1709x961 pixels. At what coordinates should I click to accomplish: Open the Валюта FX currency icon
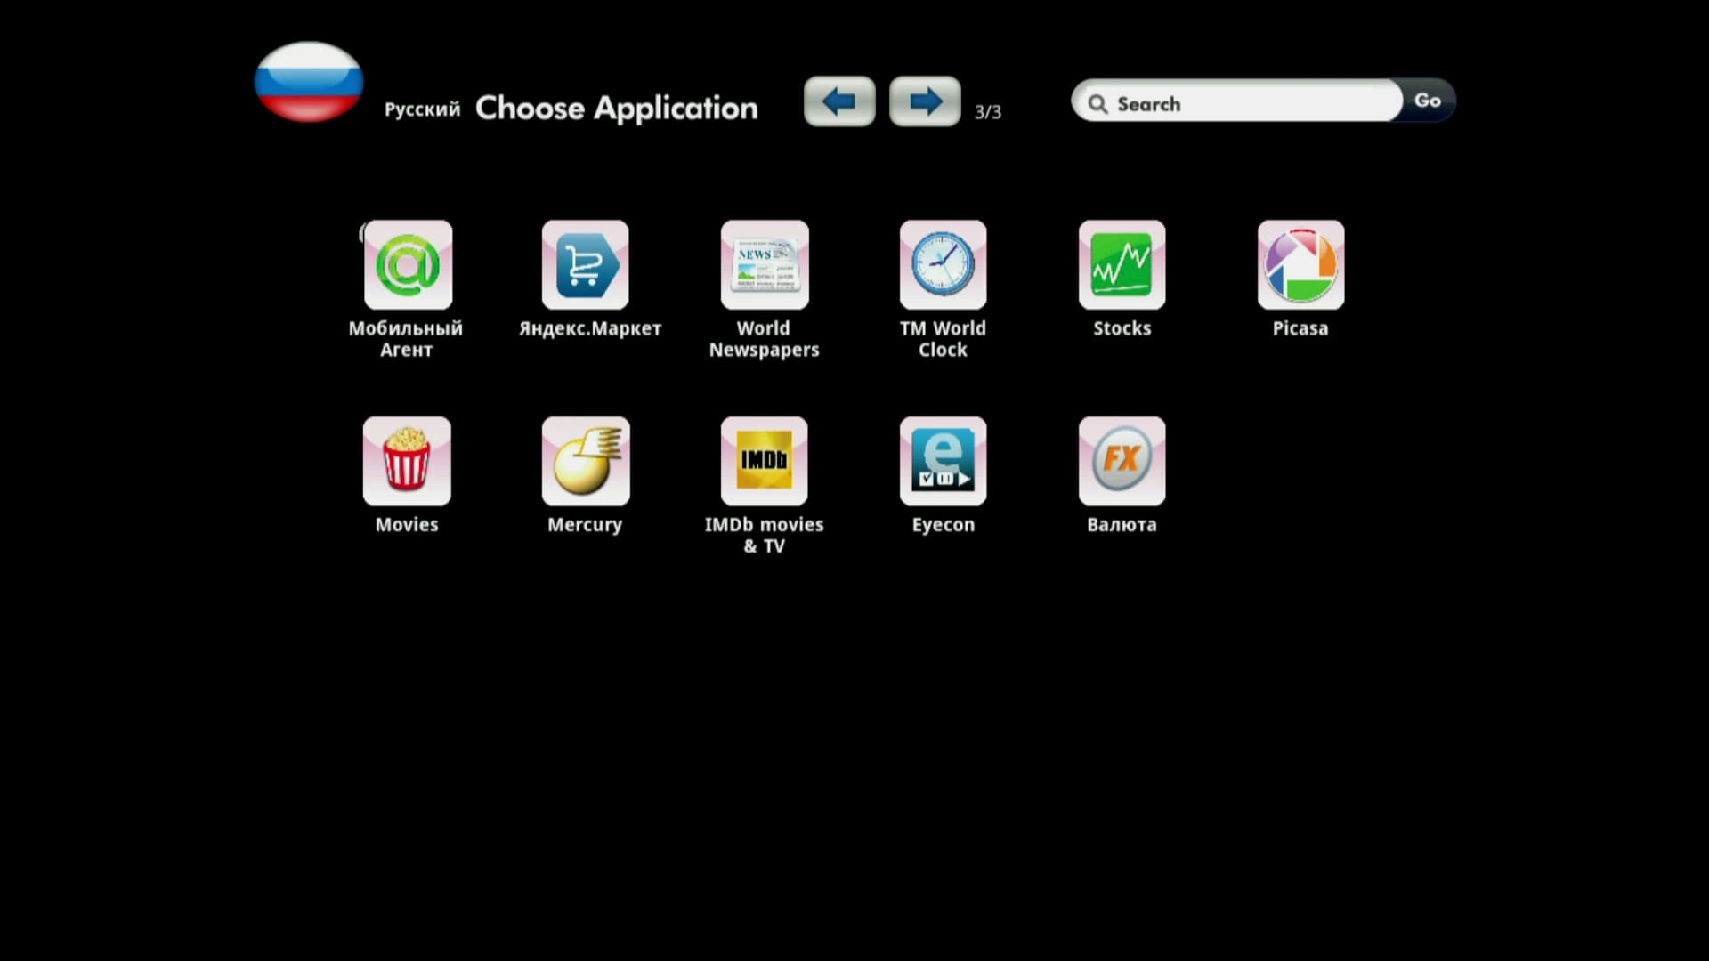pyautogui.click(x=1122, y=461)
